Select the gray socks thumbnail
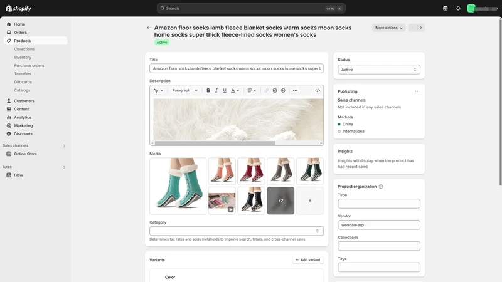Image resolution: width=502 pixels, height=282 pixels. coord(280,171)
